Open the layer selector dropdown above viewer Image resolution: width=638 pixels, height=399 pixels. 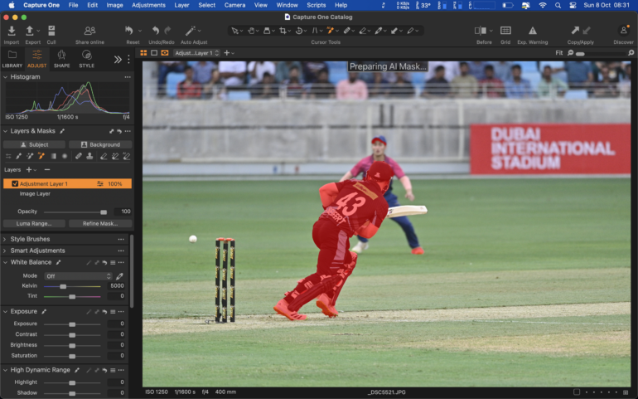click(x=197, y=53)
